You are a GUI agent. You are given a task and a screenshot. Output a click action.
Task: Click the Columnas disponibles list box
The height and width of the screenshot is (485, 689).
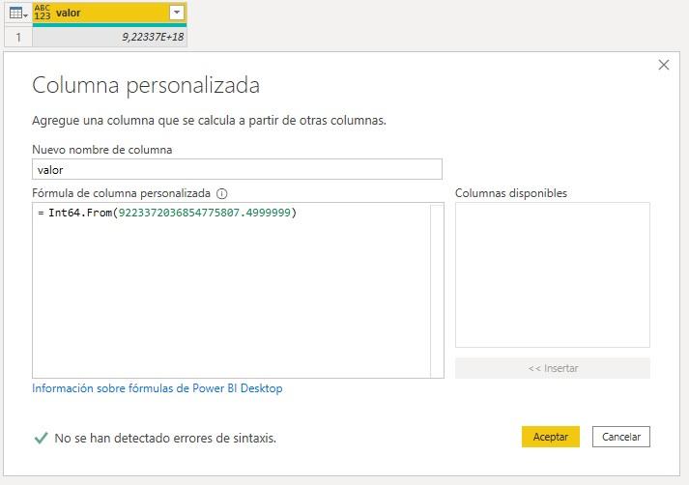(552, 274)
